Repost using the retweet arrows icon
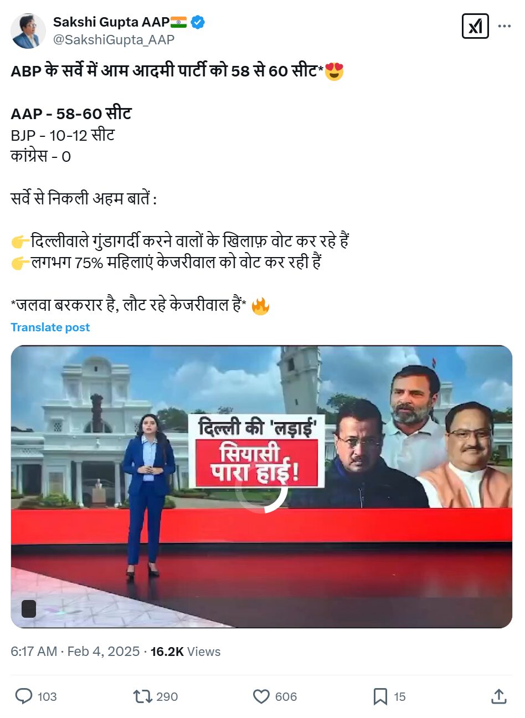525x718 pixels. tap(142, 696)
